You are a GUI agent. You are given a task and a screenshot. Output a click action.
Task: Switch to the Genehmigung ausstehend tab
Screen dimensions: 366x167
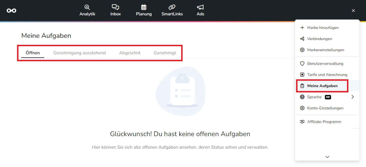79,53
